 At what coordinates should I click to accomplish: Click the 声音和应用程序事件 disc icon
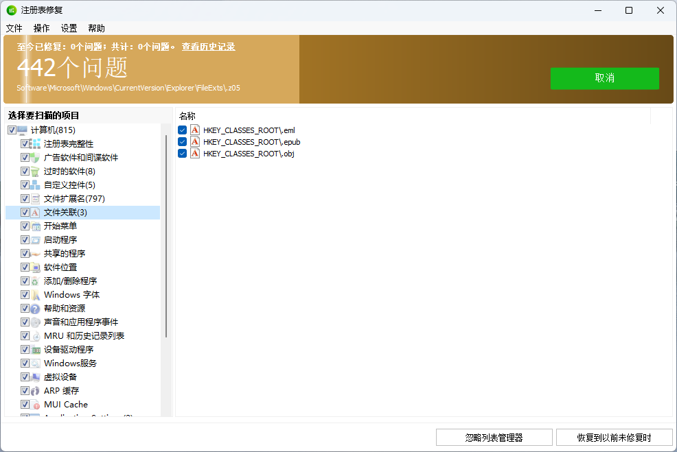click(36, 322)
